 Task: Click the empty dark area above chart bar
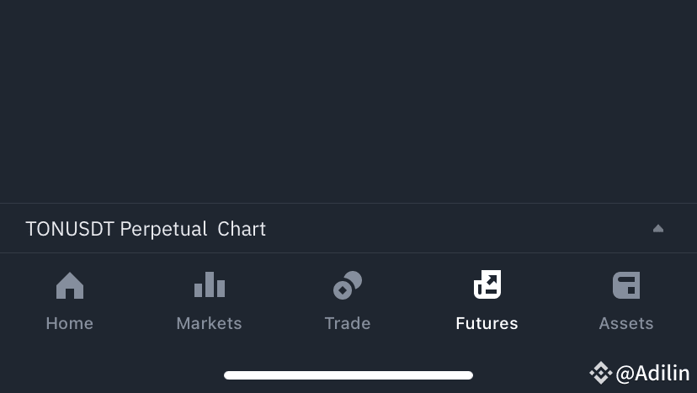coord(348,101)
